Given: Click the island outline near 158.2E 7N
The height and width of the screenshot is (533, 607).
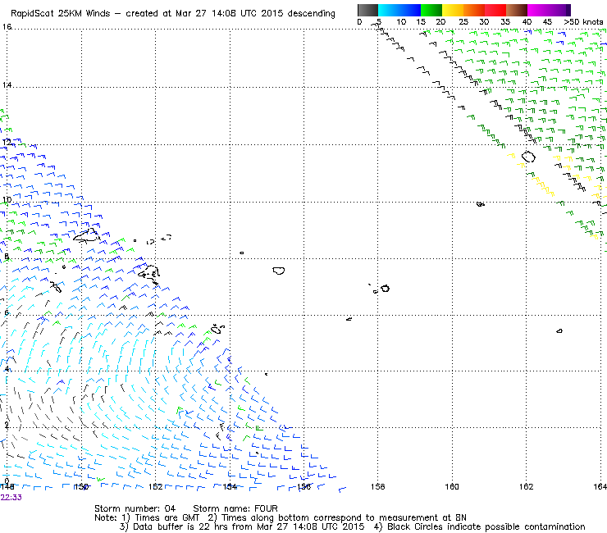Looking at the screenshot, I should coord(385,289).
